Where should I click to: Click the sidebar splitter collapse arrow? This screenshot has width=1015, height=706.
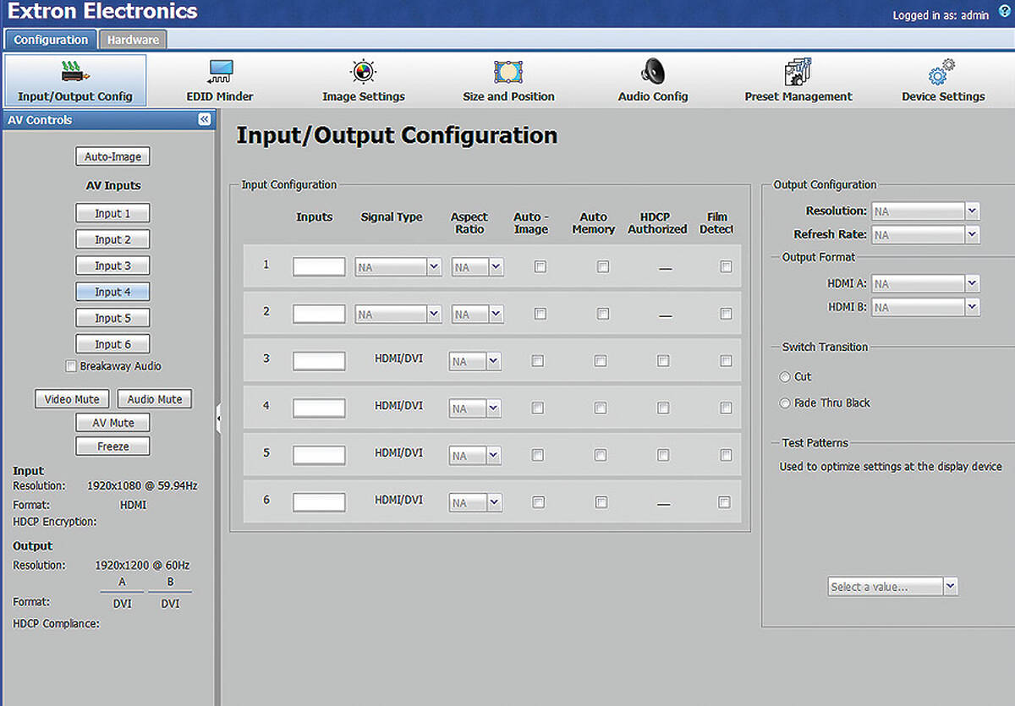[x=218, y=419]
